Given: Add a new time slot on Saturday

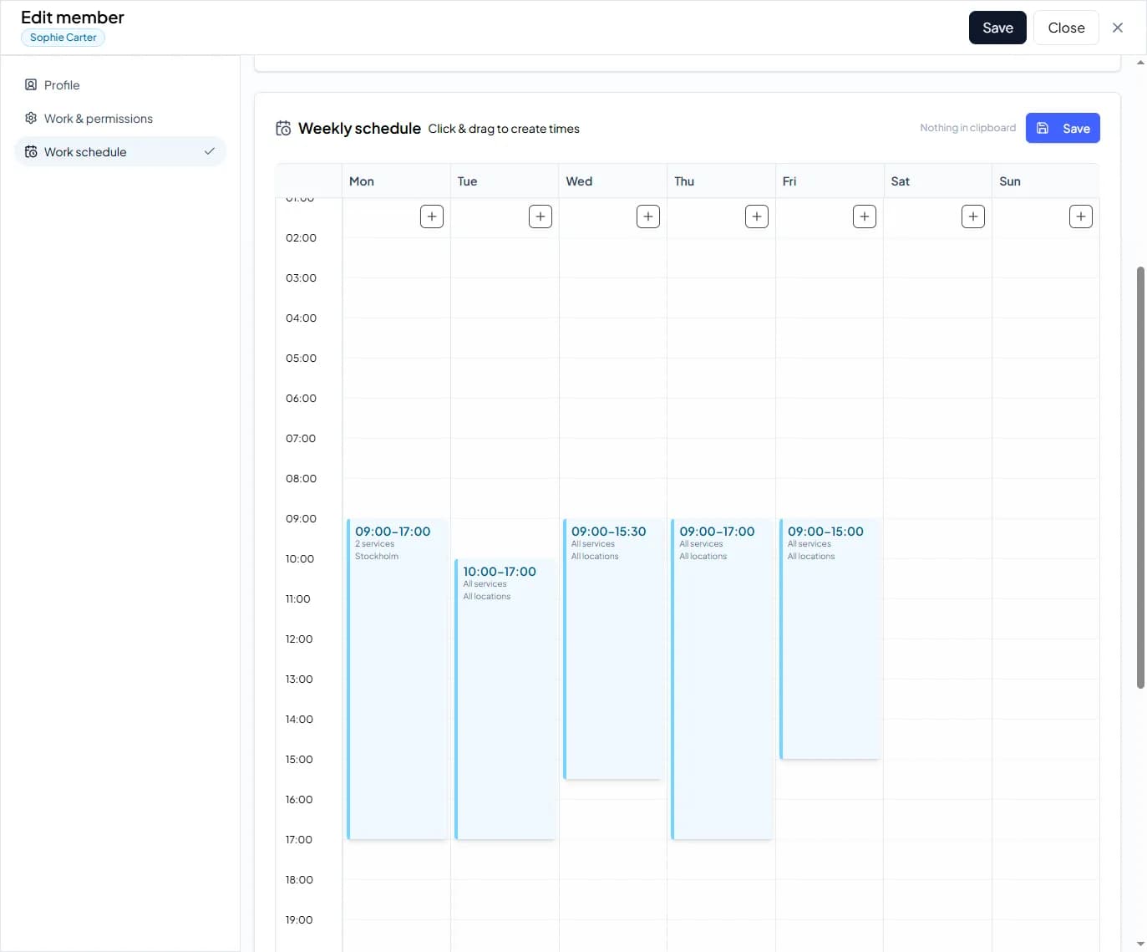Looking at the screenshot, I should coord(972,216).
